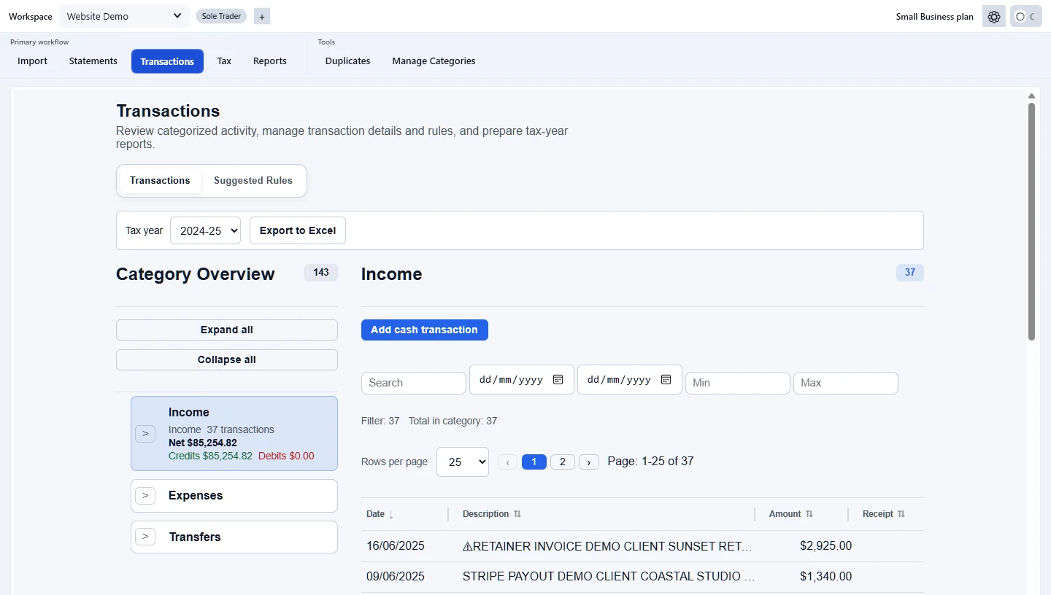This screenshot has width=1051, height=595.
Task: Go to page 2
Action: (562, 462)
